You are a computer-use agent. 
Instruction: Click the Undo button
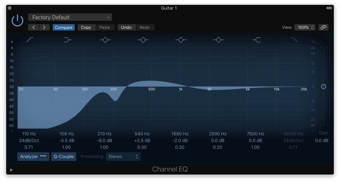(126, 28)
